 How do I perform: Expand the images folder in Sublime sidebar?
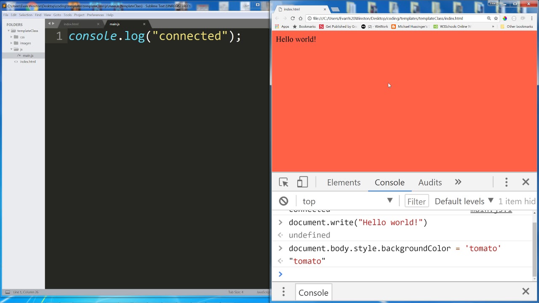[x=11, y=43]
